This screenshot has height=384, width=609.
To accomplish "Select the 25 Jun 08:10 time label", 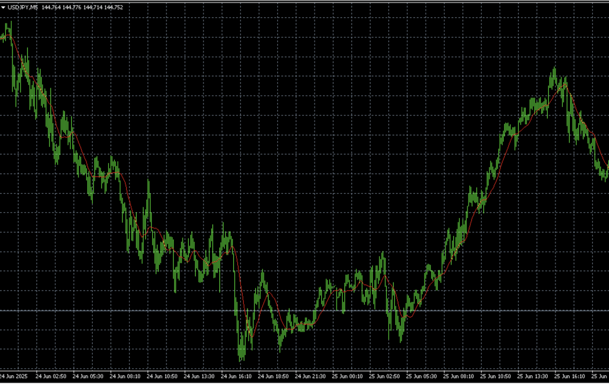I will tap(459, 376).
